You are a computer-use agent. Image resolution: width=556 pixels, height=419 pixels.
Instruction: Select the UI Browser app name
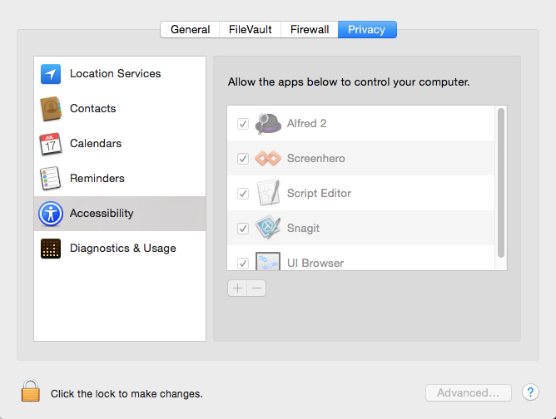315,264
